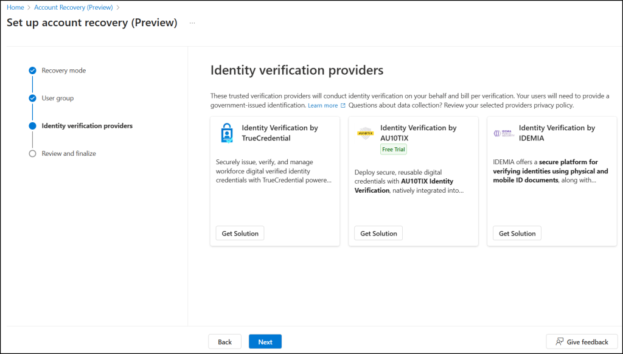Click the TrueCredential lock badge icon
Screen dimensions: 623x354
(x=228, y=133)
